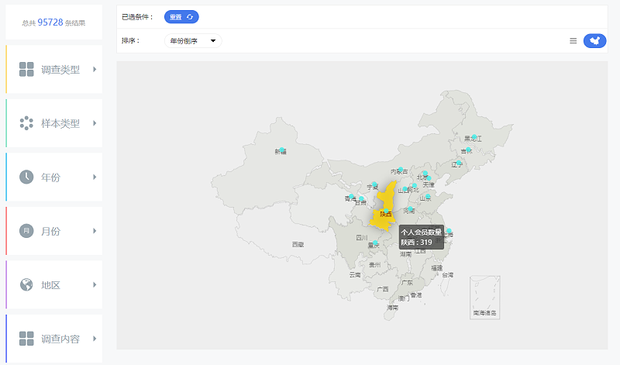Click the 年份 clock icon
620x365 pixels.
point(26,177)
